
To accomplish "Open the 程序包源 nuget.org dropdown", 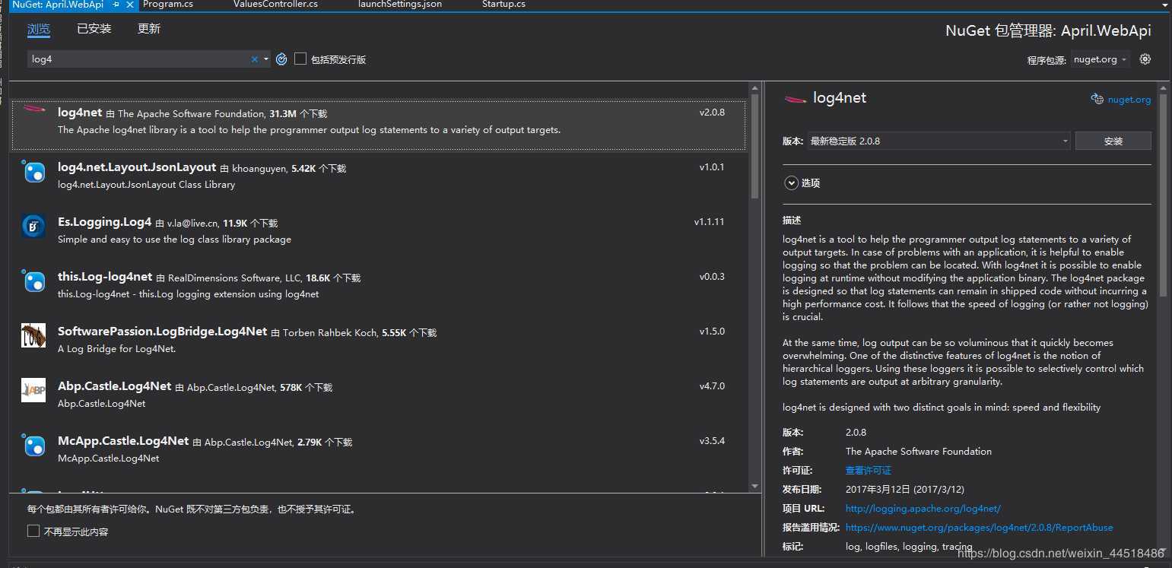I will pyautogui.click(x=1100, y=59).
